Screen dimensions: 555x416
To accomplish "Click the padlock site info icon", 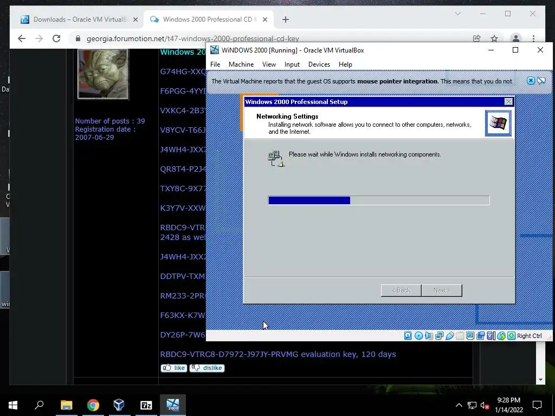I will tap(78, 38).
